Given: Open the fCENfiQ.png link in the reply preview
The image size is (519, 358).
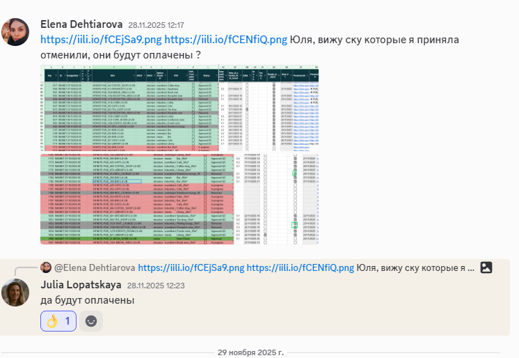Looking at the screenshot, I should pos(301,267).
